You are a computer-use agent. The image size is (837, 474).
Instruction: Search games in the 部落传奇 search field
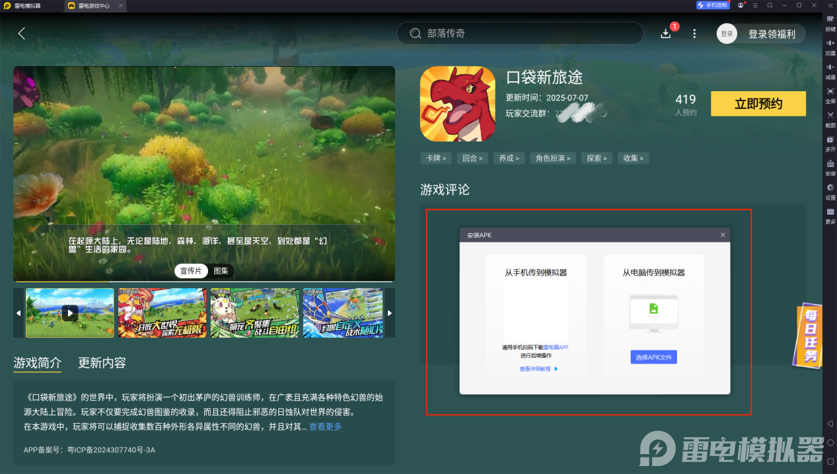pyautogui.click(x=520, y=33)
